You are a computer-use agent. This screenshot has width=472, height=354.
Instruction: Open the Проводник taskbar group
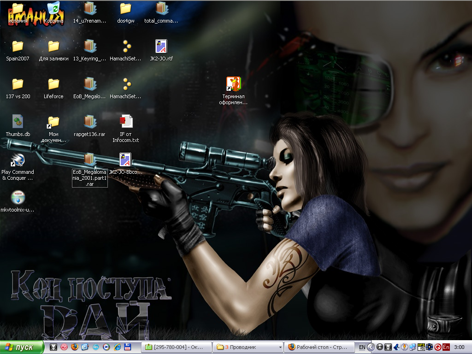[x=248, y=347]
